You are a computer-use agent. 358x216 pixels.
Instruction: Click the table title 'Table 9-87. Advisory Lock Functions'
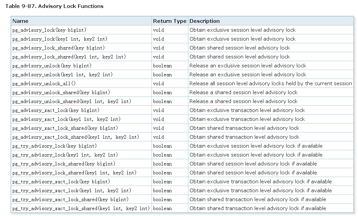click(54, 6)
